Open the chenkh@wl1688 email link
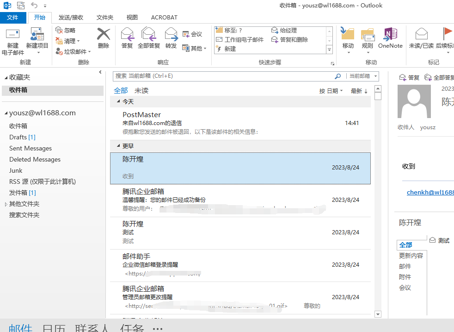 click(430, 192)
